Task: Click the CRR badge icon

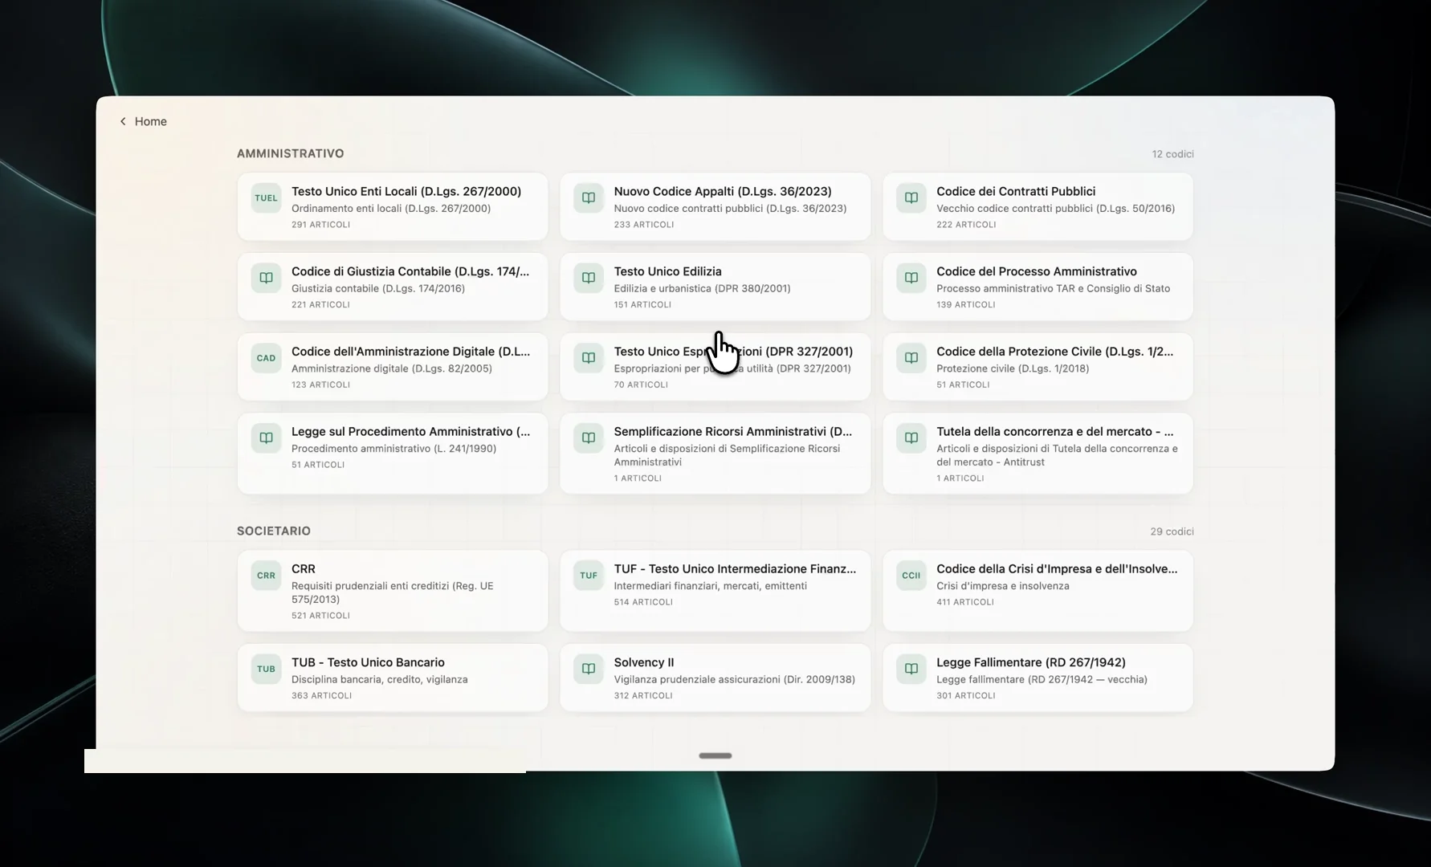Action: (x=266, y=576)
